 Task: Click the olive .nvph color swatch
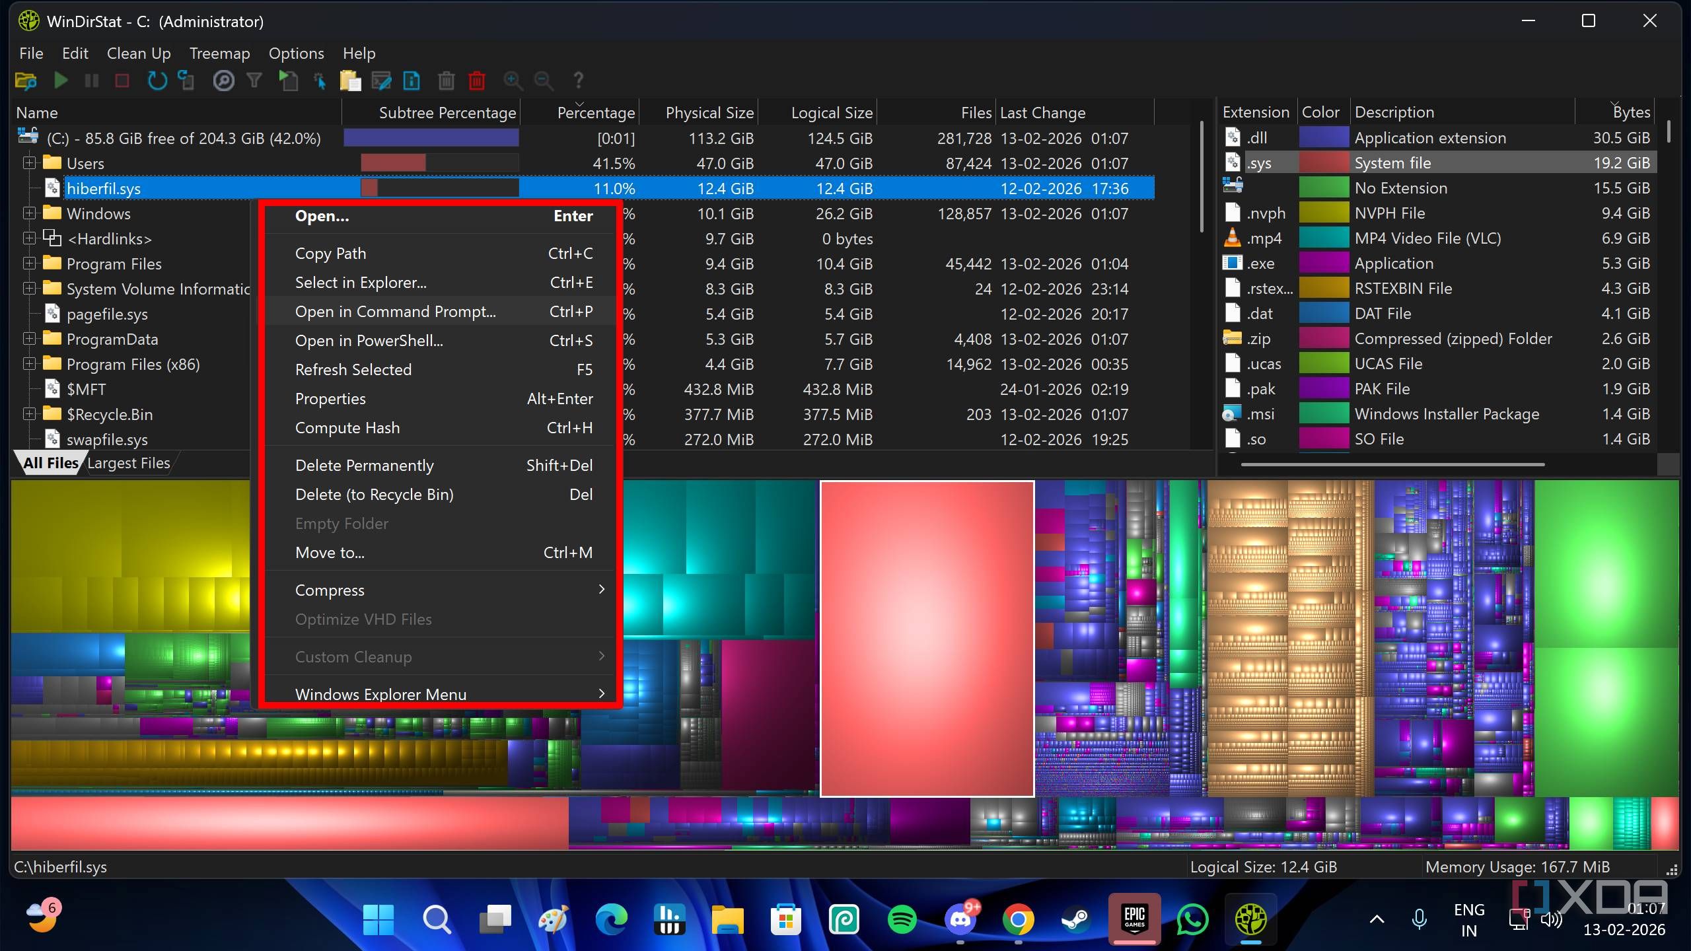1323,213
